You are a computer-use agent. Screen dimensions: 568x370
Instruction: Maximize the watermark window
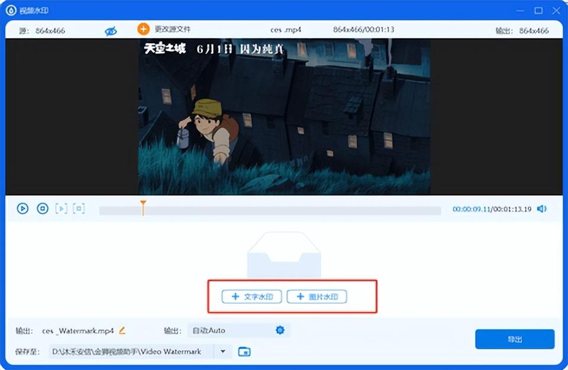click(538, 11)
